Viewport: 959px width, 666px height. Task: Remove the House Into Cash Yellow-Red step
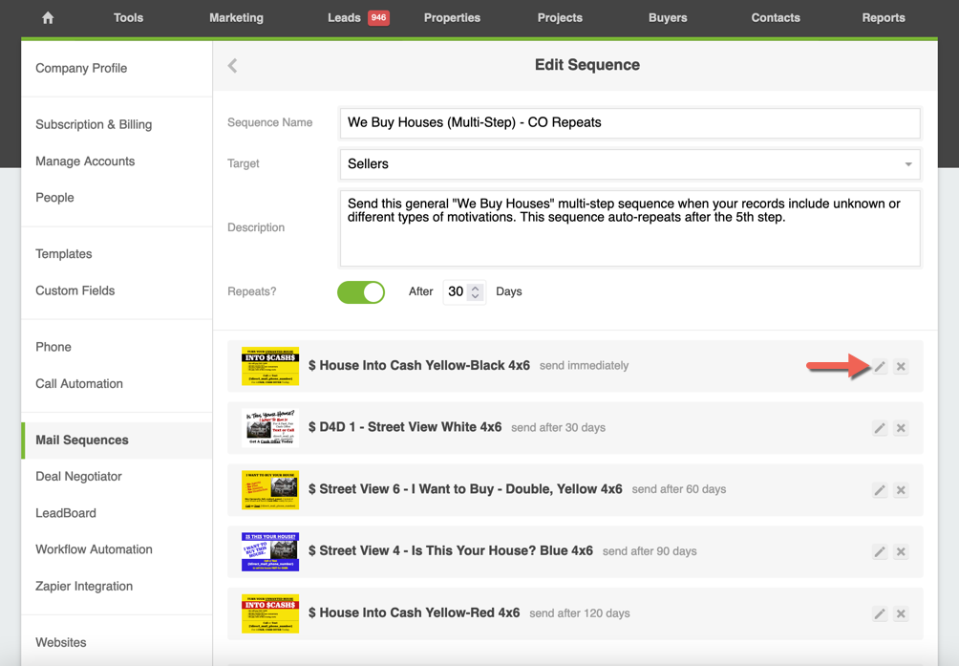(901, 613)
